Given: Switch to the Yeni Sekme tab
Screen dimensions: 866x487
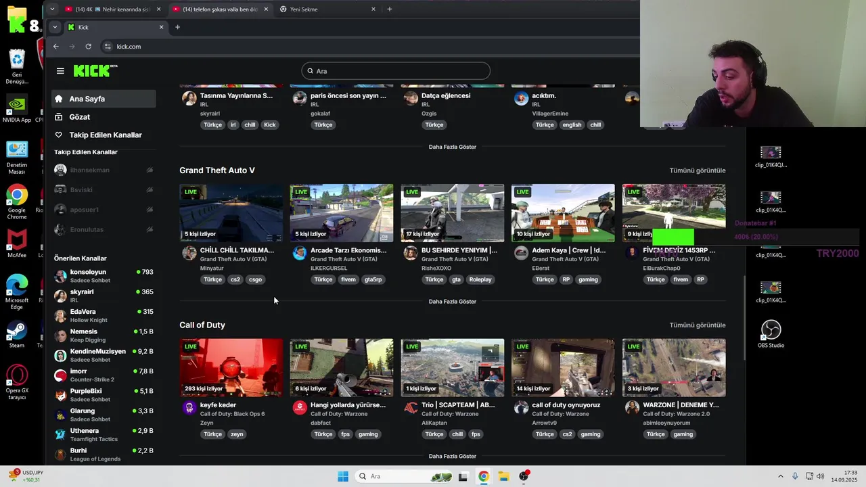Looking at the screenshot, I should coord(328,9).
